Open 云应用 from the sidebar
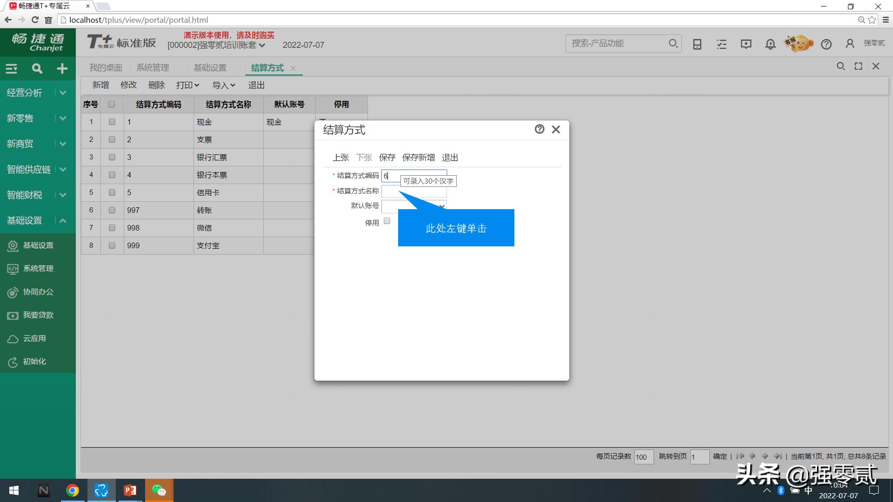The height and width of the screenshot is (502, 893). [x=13, y=338]
